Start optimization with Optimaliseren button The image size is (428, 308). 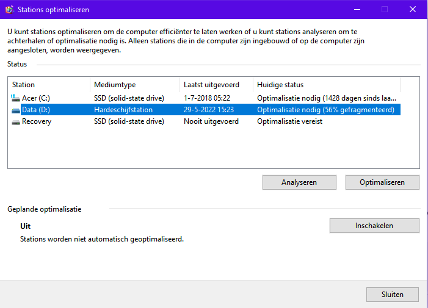click(x=382, y=182)
